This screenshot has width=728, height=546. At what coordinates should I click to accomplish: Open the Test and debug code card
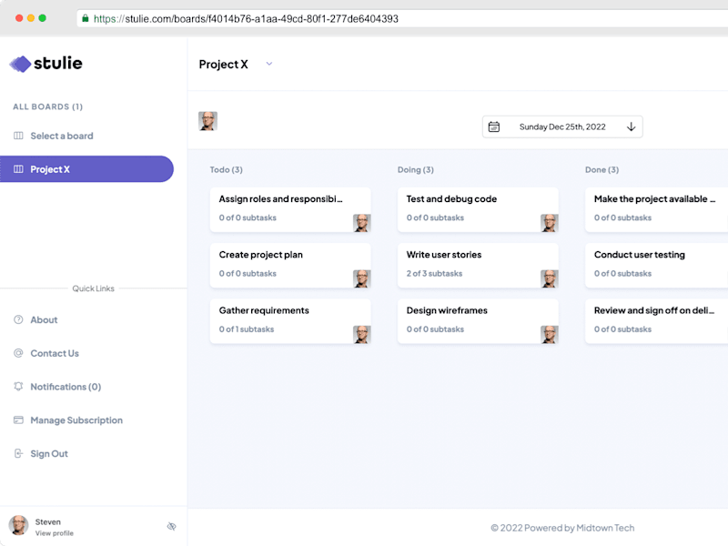(478, 210)
